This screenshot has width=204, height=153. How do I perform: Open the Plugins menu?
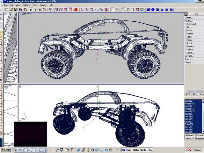point(43,5)
